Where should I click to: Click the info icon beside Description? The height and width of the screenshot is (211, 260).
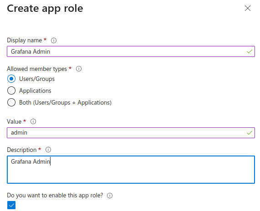coord(48,150)
